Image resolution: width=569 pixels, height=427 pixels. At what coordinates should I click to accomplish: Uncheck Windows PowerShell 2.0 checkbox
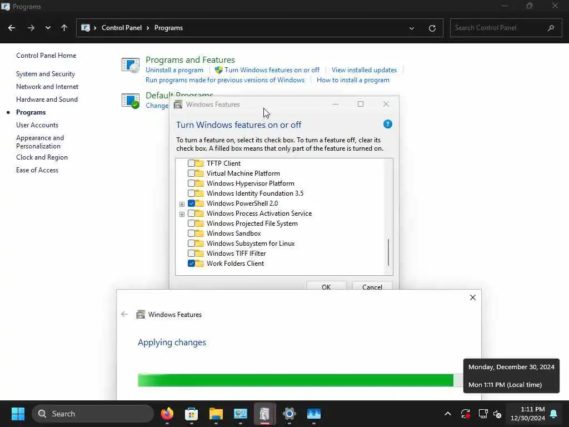pos(191,203)
